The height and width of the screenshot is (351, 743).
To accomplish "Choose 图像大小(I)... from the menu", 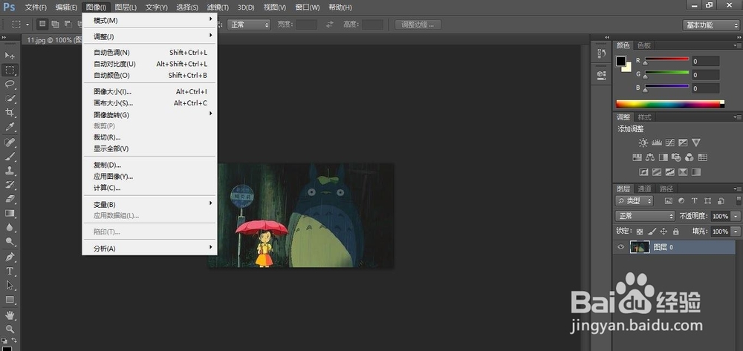I will pos(150,92).
